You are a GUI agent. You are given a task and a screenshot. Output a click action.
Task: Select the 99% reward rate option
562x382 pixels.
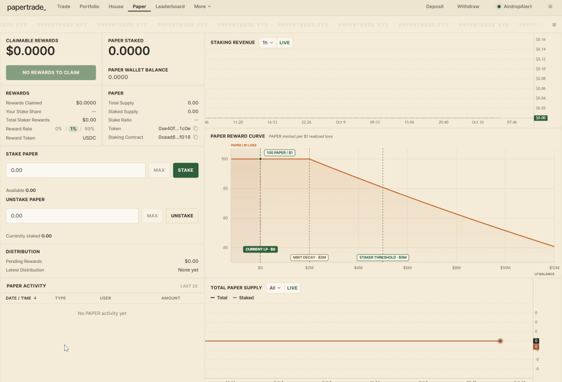pos(89,129)
